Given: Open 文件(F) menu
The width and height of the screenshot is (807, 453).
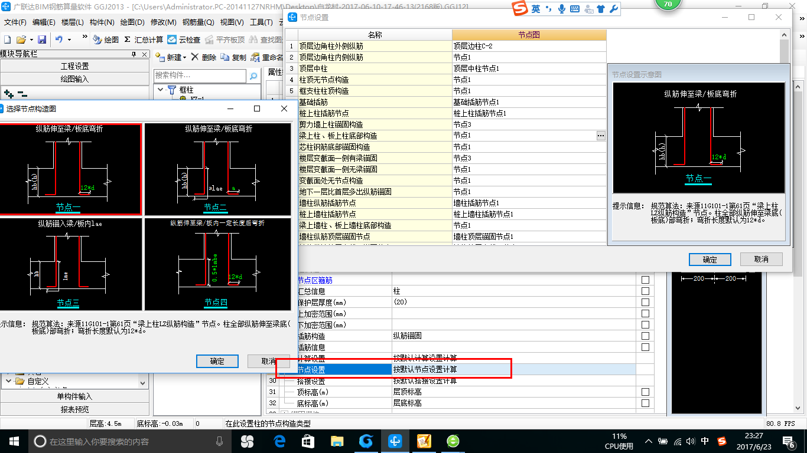Looking at the screenshot, I should (15, 22).
